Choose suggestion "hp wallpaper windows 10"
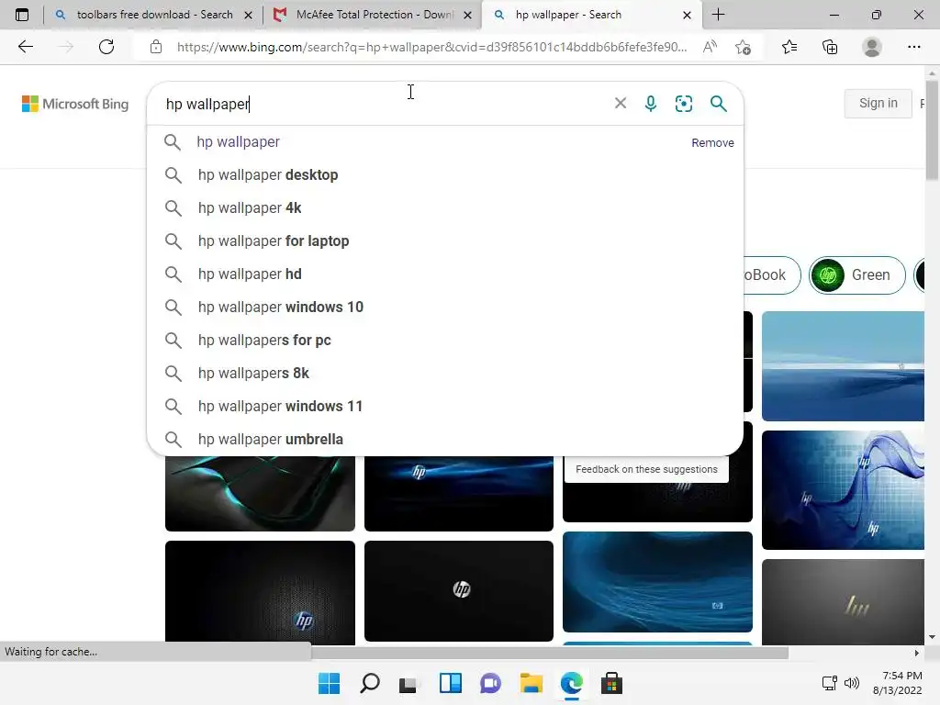940x705 pixels. pos(445,307)
